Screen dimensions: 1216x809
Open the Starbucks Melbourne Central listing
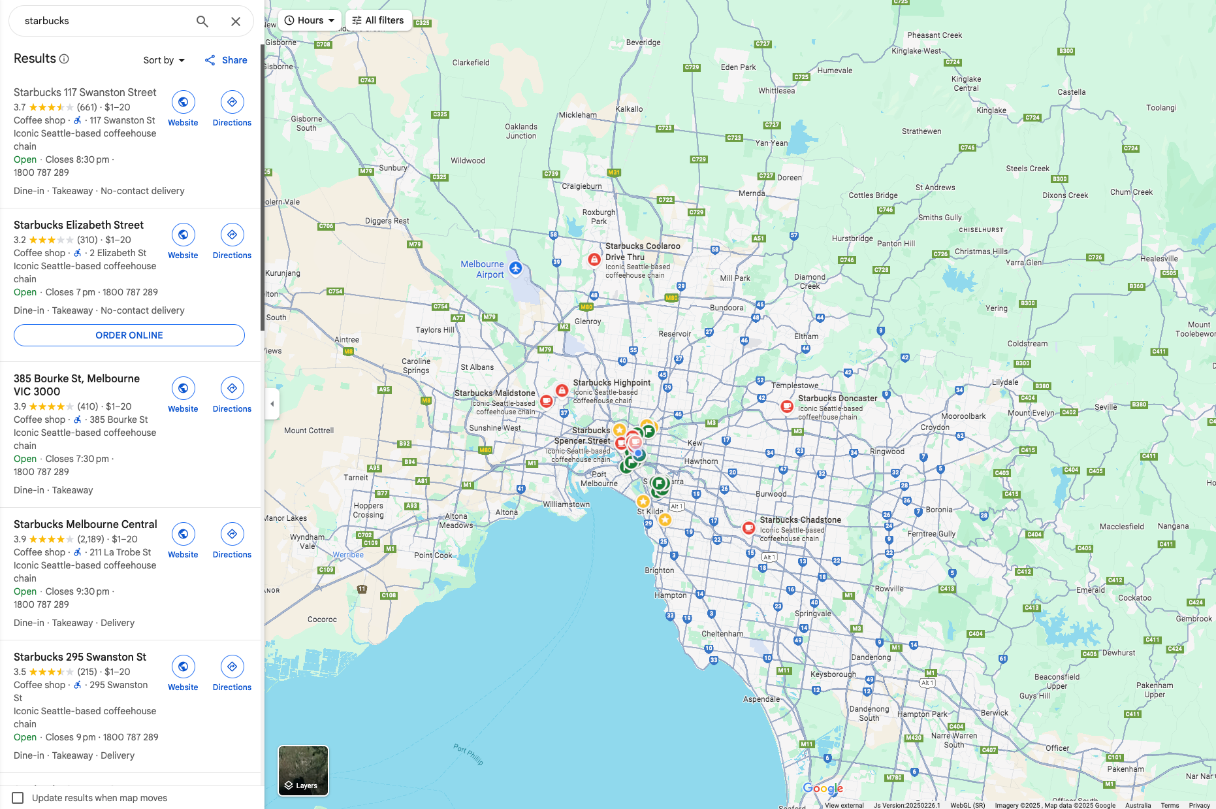(x=85, y=524)
